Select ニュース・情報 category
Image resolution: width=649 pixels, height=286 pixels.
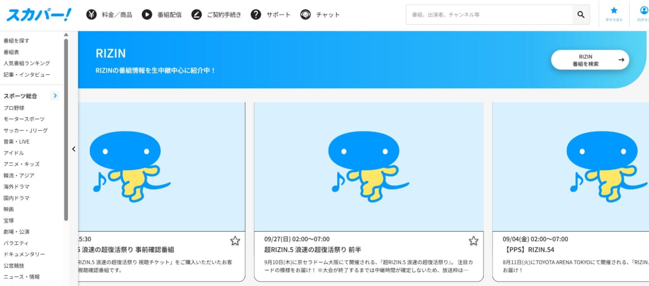click(x=21, y=277)
